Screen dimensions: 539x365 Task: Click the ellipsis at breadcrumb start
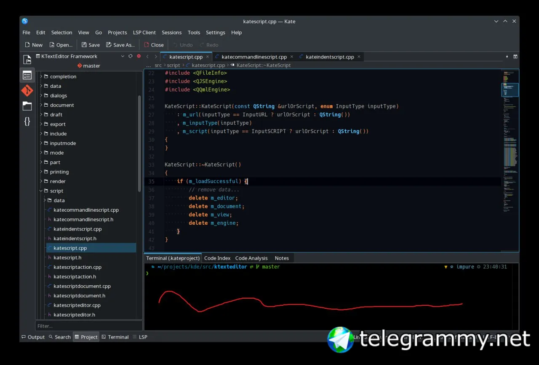pyautogui.click(x=148, y=65)
